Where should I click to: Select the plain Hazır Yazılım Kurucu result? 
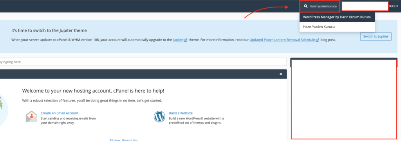point(337,27)
